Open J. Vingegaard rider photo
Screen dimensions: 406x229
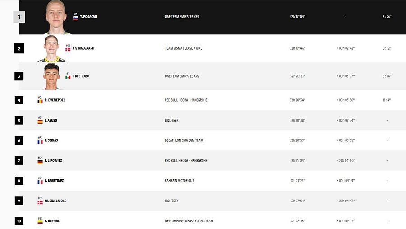coord(51,48)
